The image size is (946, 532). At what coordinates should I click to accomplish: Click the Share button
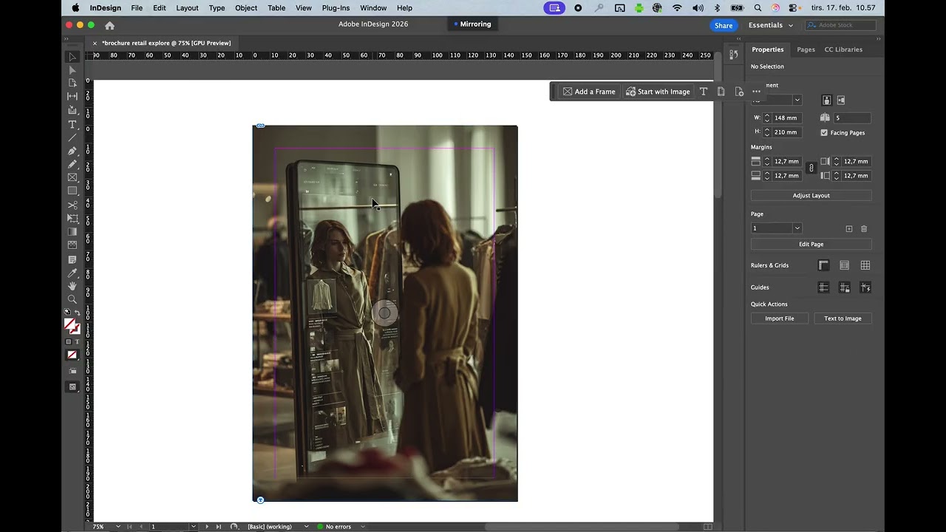(x=724, y=25)
